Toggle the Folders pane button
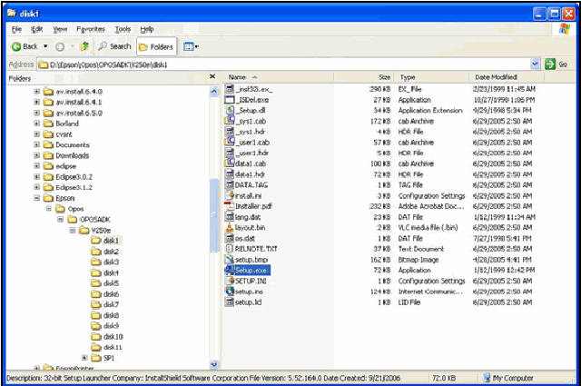 pos(156,46)
